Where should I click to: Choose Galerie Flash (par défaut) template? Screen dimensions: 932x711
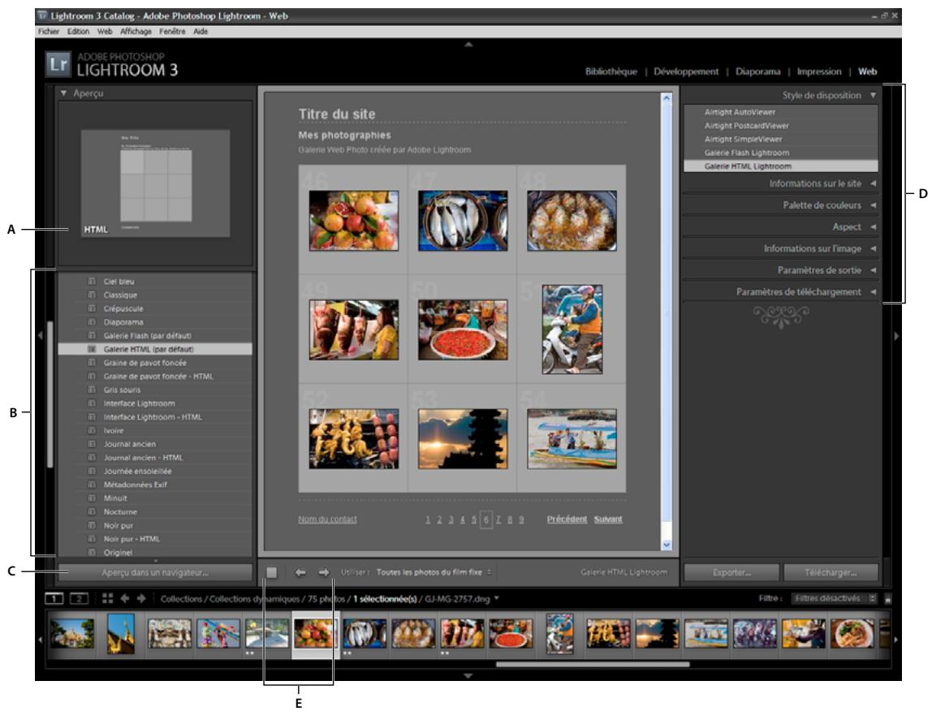click(155, 336)
